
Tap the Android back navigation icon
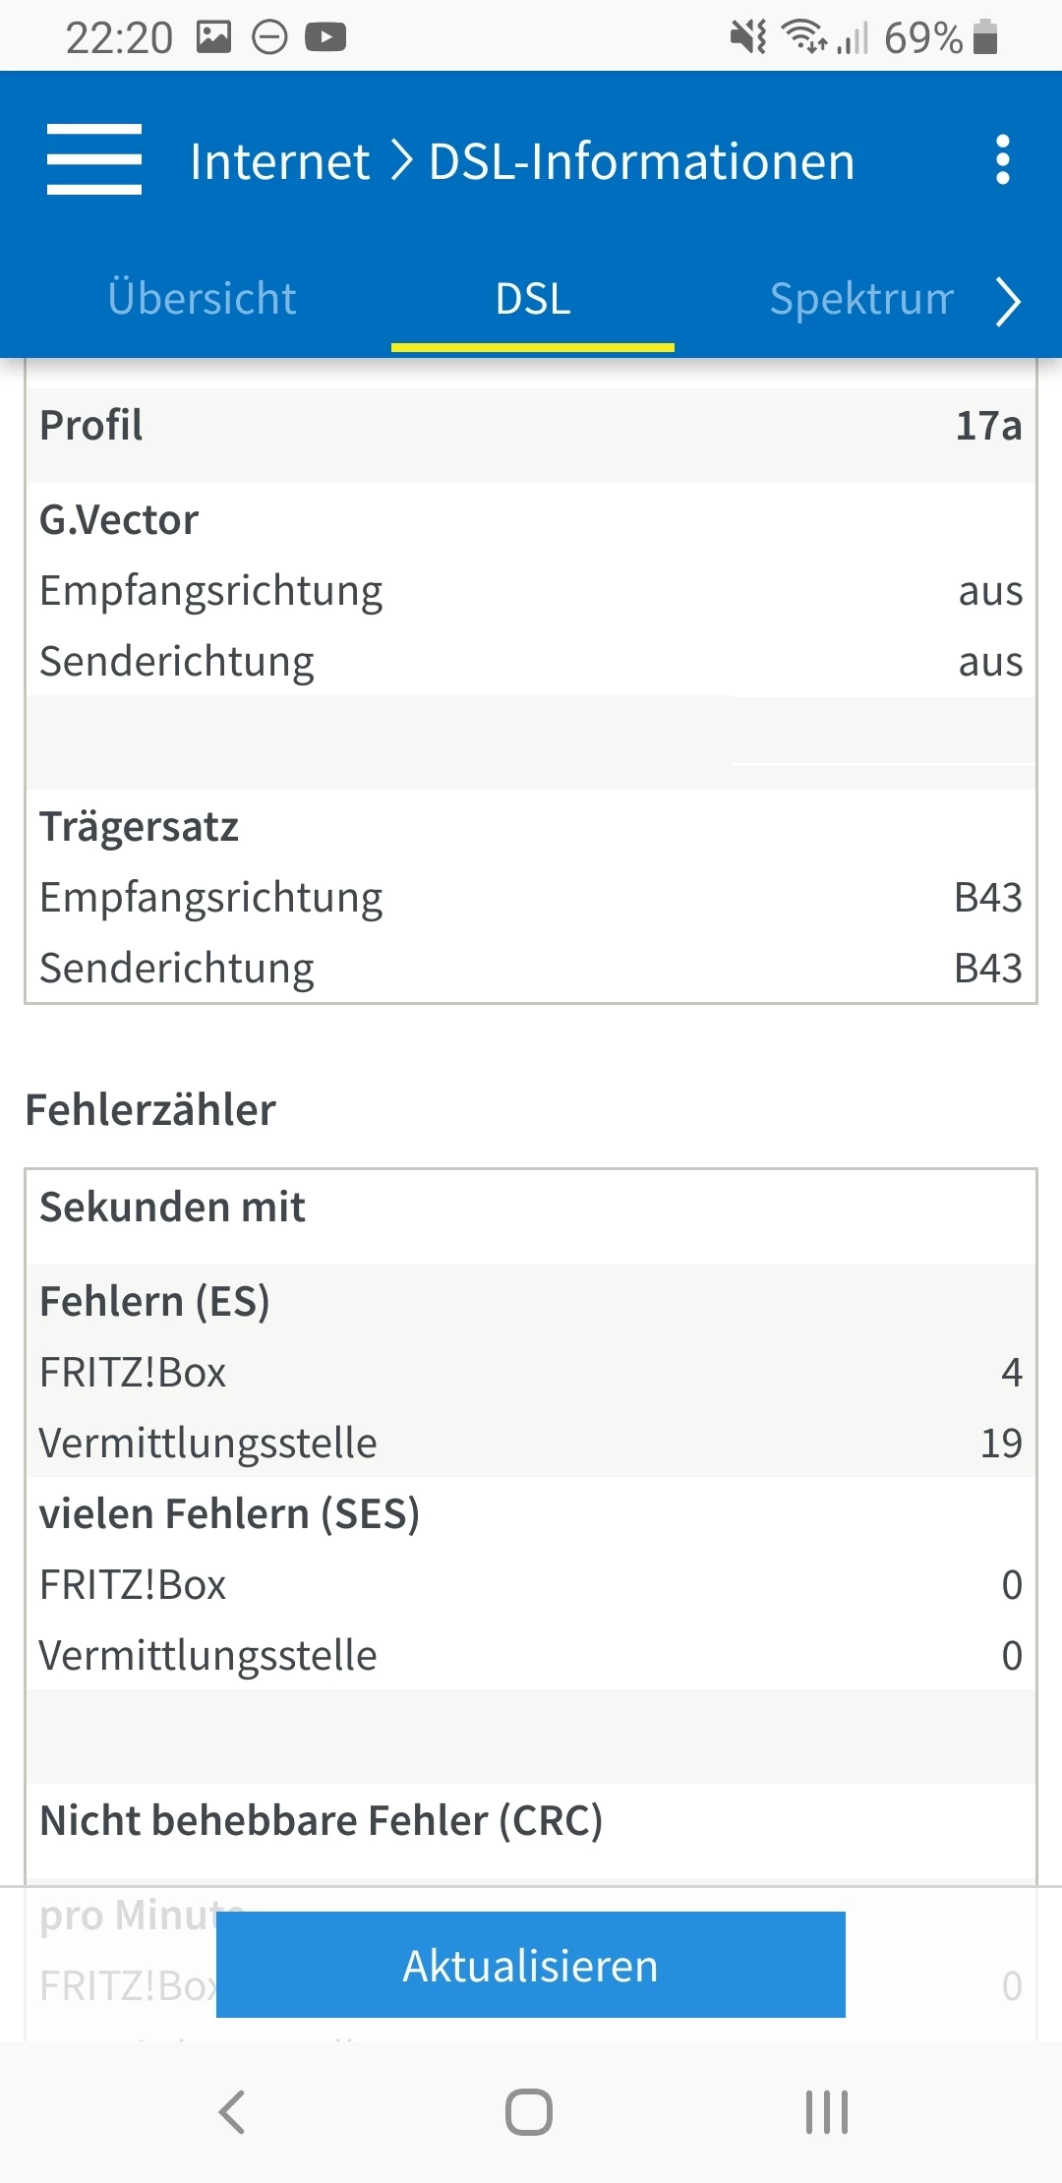coord(232,2111)
